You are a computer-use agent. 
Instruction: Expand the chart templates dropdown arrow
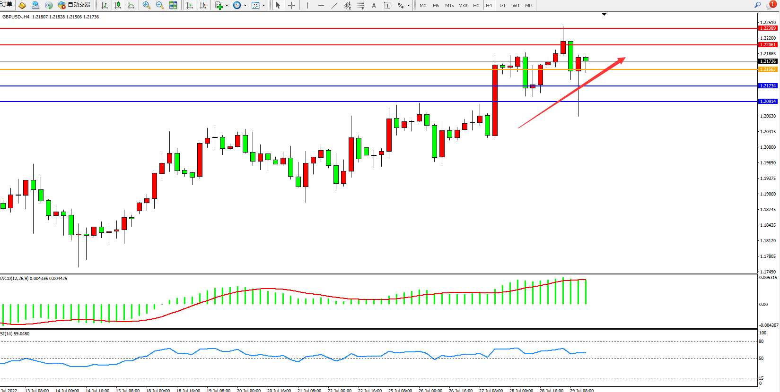(263, 6)
